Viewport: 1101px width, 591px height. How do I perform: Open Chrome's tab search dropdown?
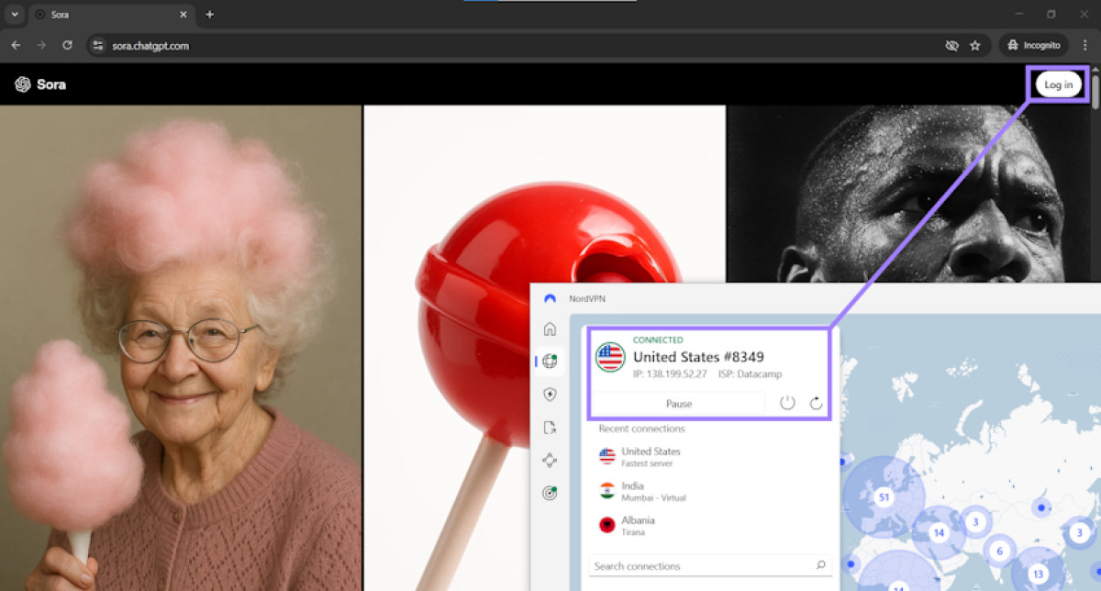(15, 15)
